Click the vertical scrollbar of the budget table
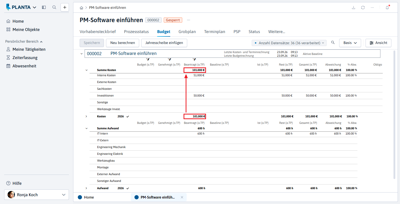400x204 pixels. pyautogui.click(x=394, y=115)
